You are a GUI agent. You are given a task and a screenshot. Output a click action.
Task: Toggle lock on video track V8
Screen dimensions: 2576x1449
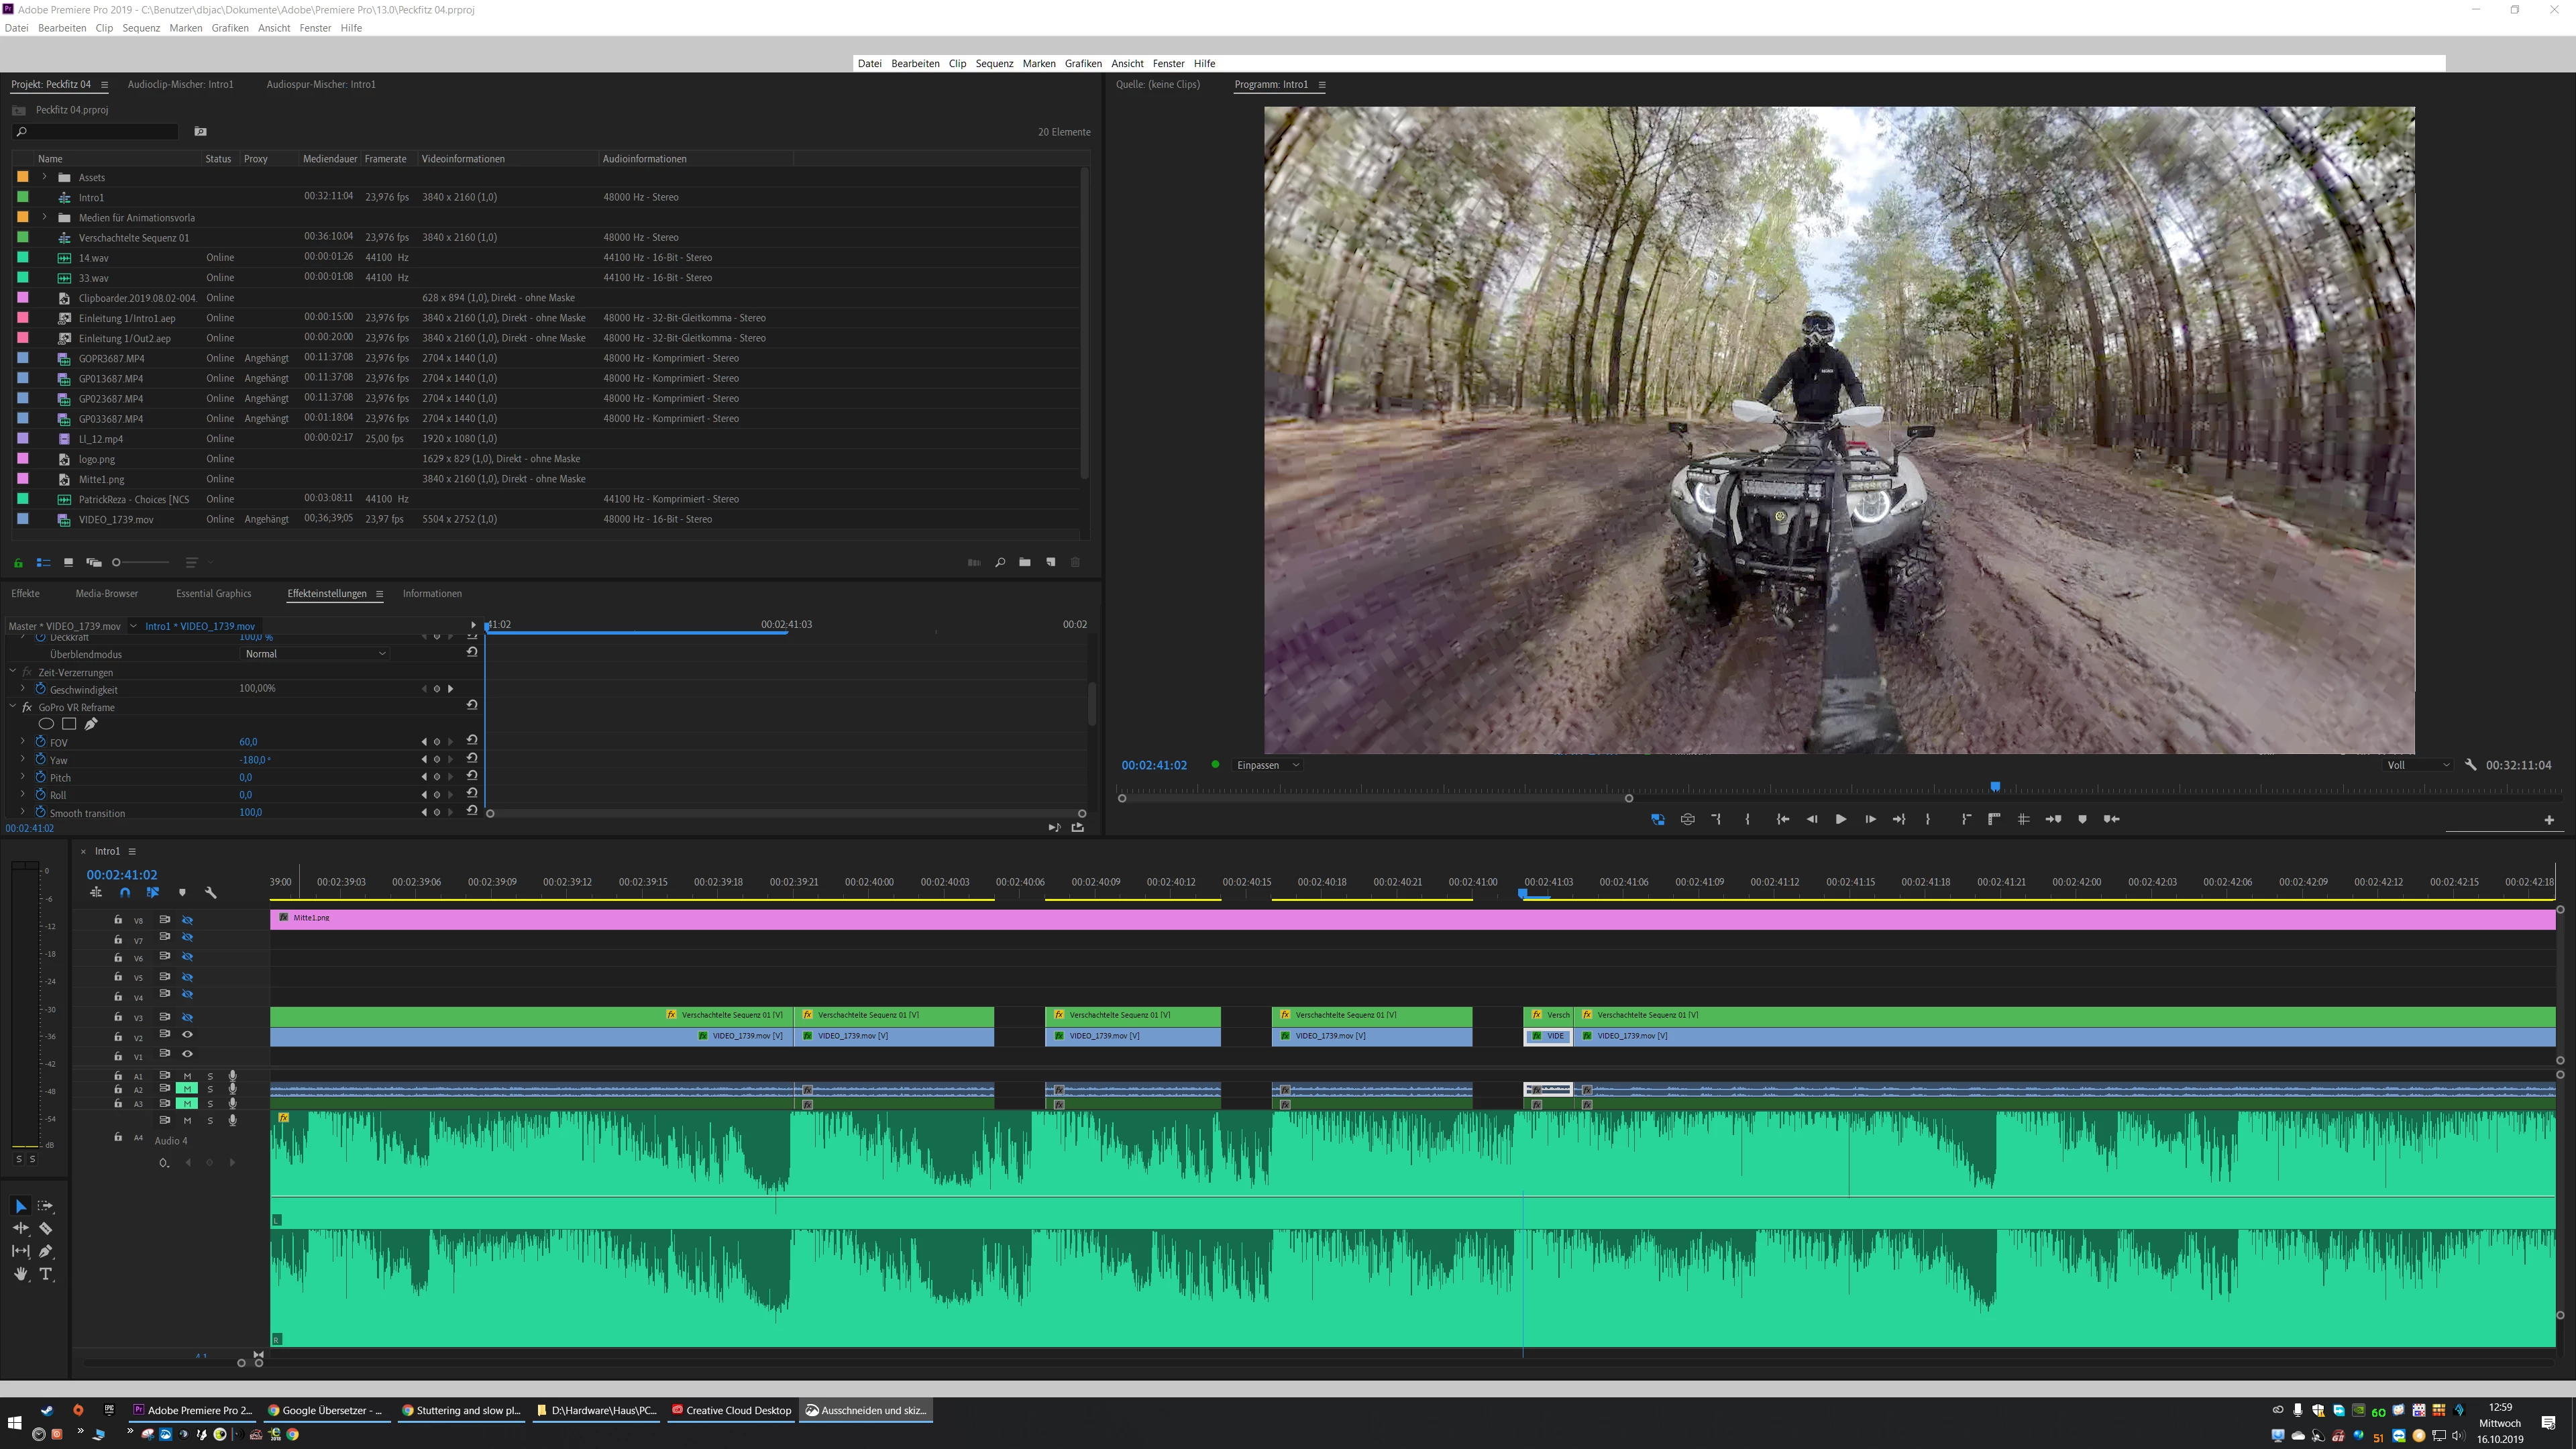tap(118, 920)
